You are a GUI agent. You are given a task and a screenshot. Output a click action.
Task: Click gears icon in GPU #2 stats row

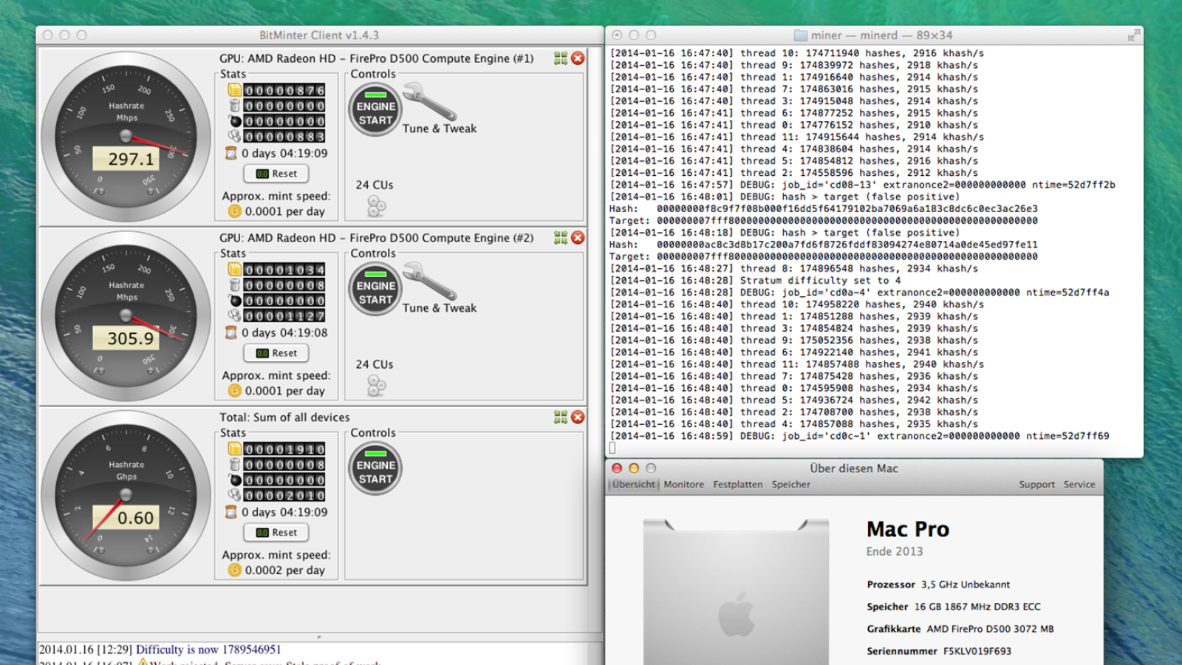[235, 316]
